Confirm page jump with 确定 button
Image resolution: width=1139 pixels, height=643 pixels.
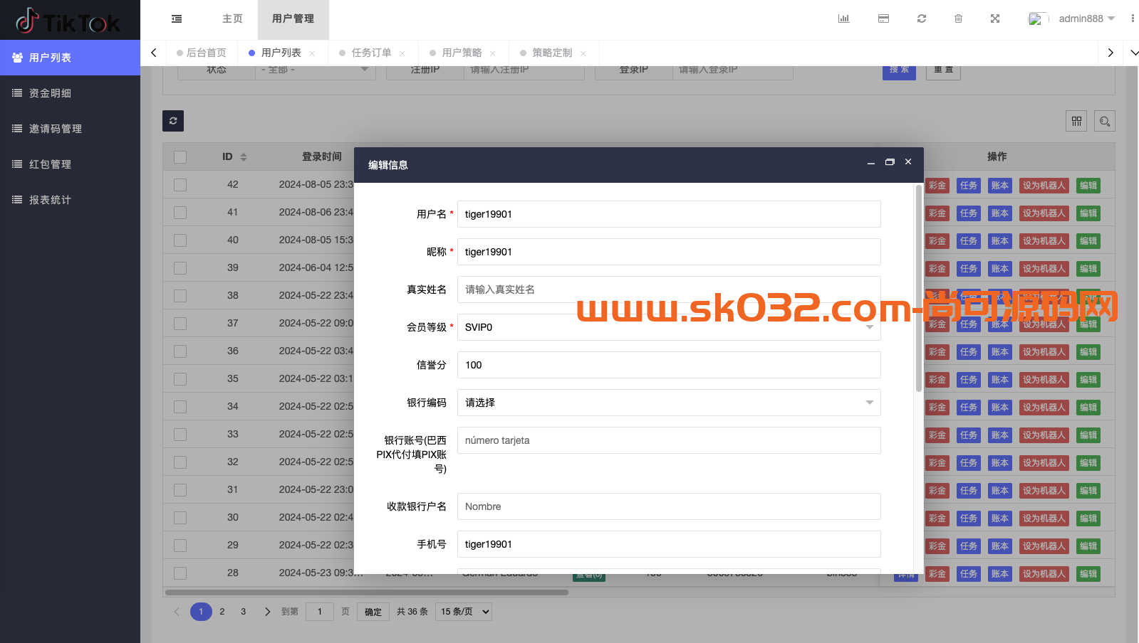(373, 612)
